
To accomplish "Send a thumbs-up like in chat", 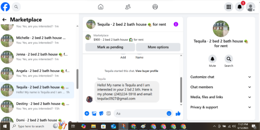I will [x=178, y=113].
